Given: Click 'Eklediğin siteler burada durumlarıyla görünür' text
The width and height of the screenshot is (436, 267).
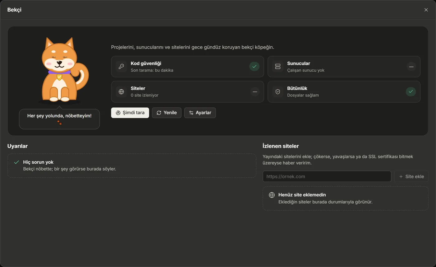Looking at the screenshot, I should (325, 202).
